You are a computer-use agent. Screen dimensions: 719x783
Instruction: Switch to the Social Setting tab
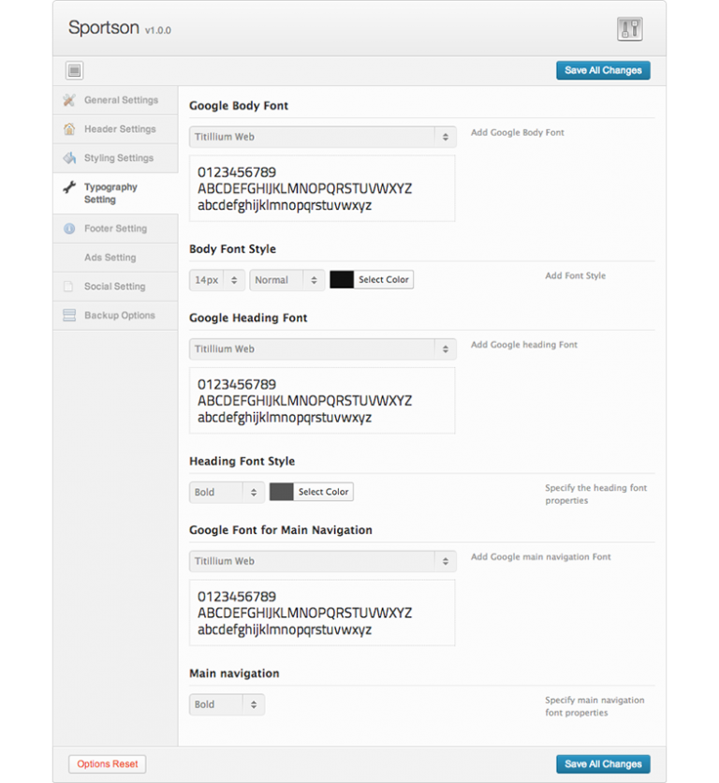point(114,287)
